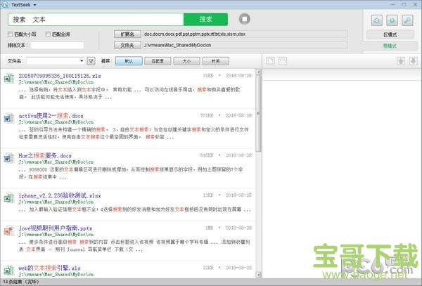Image resolution: width=422 pixels, height=286 pixels.
Task: Click the file extensions list field
Action: 245,34
